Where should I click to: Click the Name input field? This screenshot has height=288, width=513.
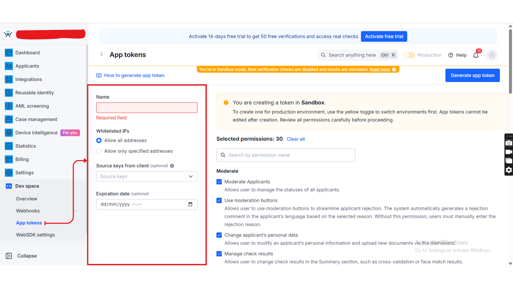pyautogui.click(x=147, y=108)
